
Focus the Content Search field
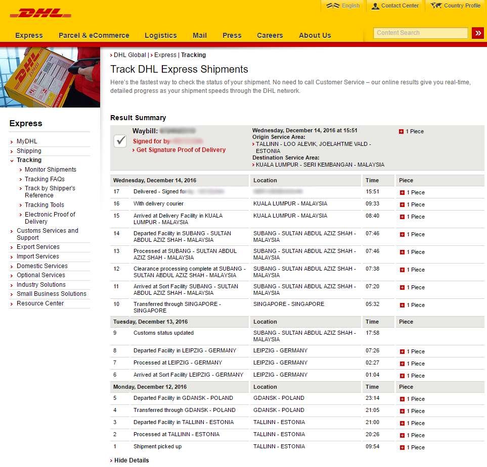pyautogui.click(x=421, y=33)
